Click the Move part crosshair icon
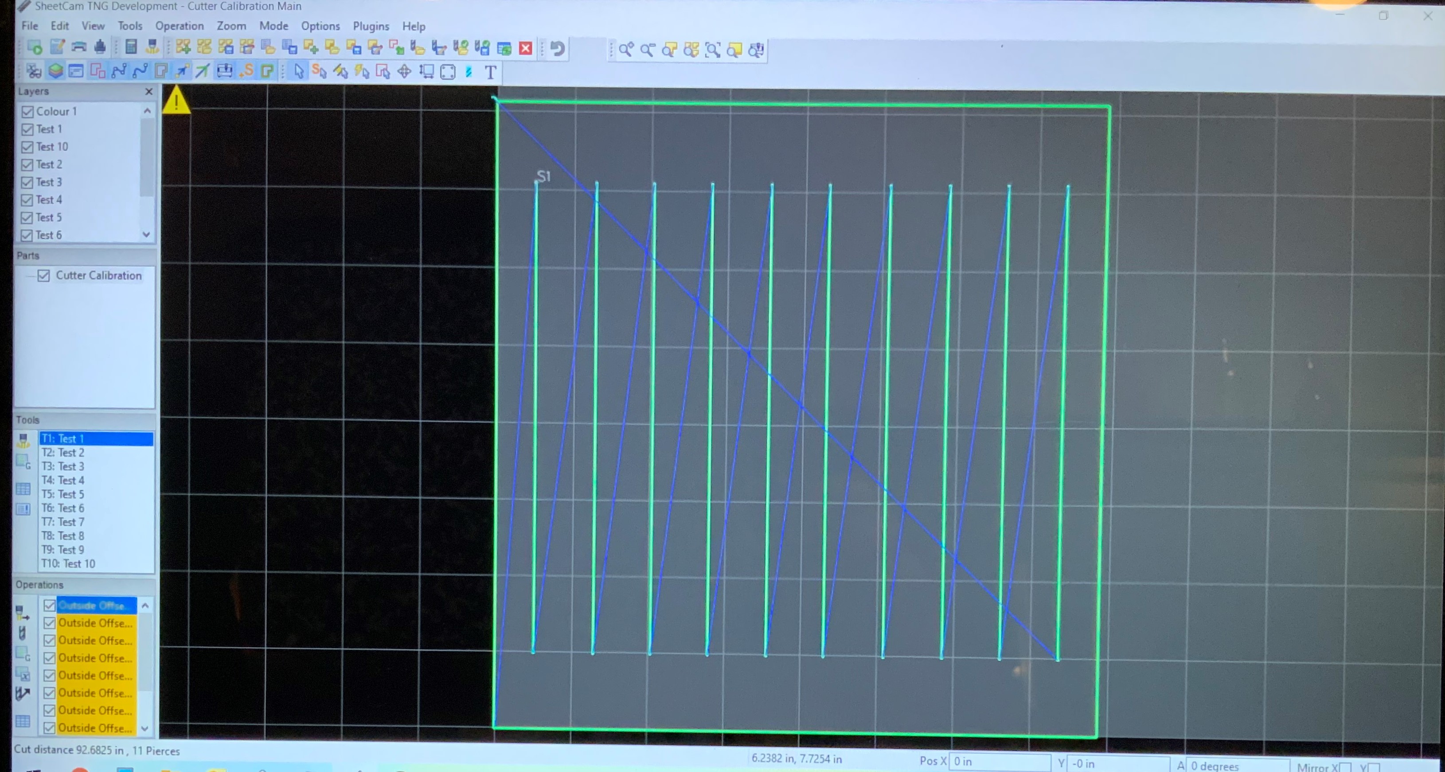This screenshot has height=772, width=1445. click(404, 71)
